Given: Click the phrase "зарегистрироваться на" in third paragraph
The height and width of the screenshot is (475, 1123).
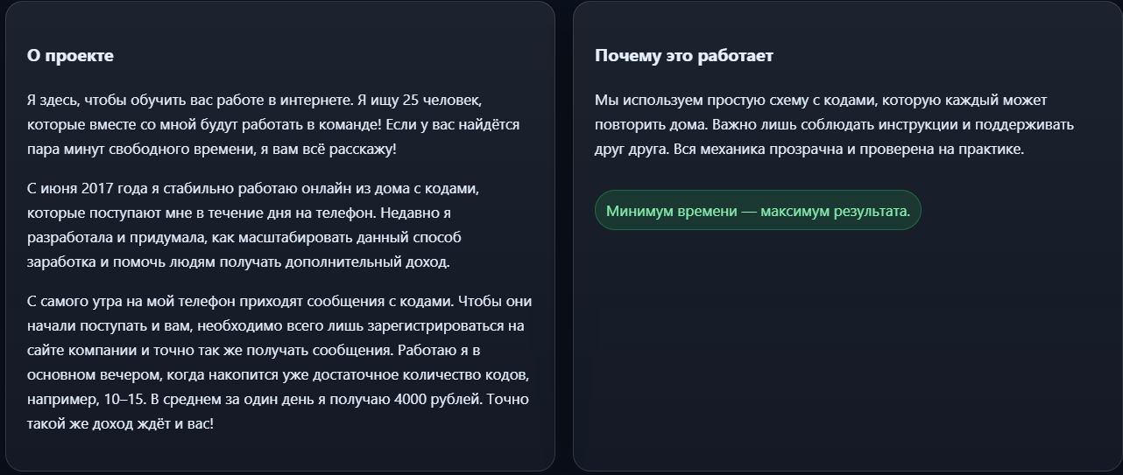Looking at the screenshot, I should click(440, 325).
